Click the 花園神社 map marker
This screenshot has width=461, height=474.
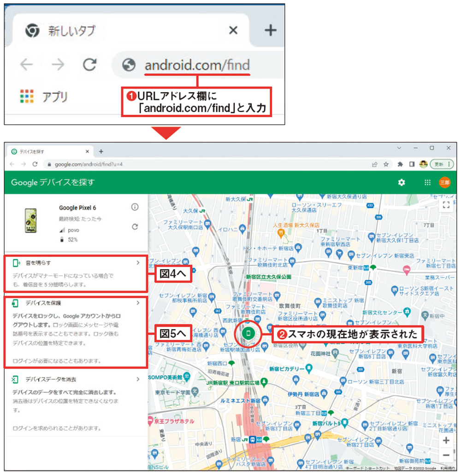(x=335, y=352)
